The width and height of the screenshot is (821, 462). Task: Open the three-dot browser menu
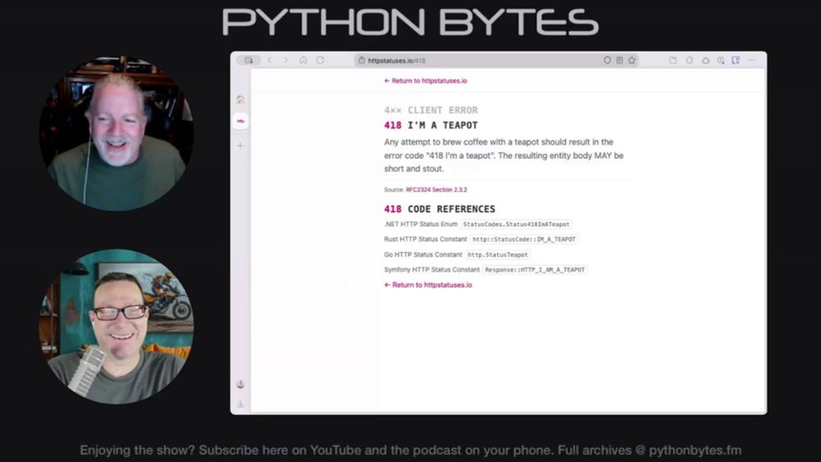752,61
